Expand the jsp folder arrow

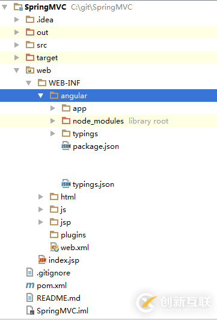click(41, 222)
